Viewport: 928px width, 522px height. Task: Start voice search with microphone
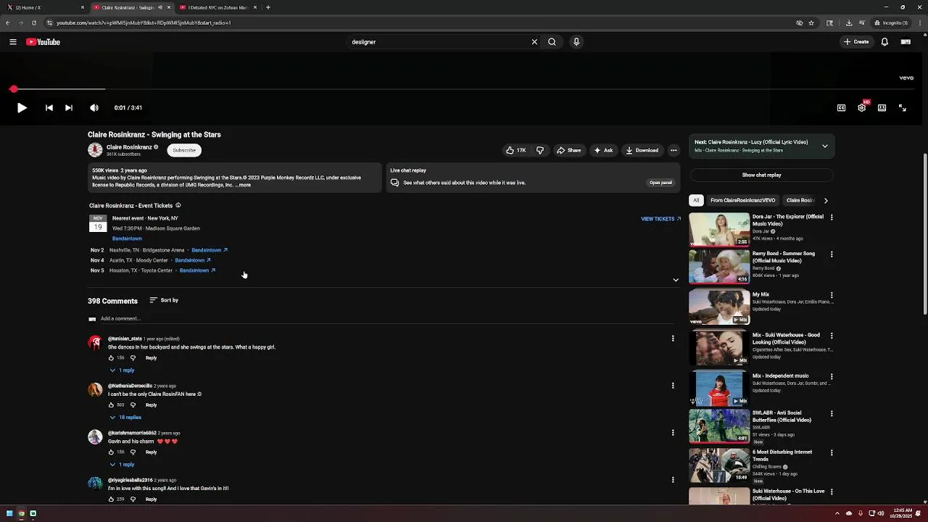tap(576, 42)
